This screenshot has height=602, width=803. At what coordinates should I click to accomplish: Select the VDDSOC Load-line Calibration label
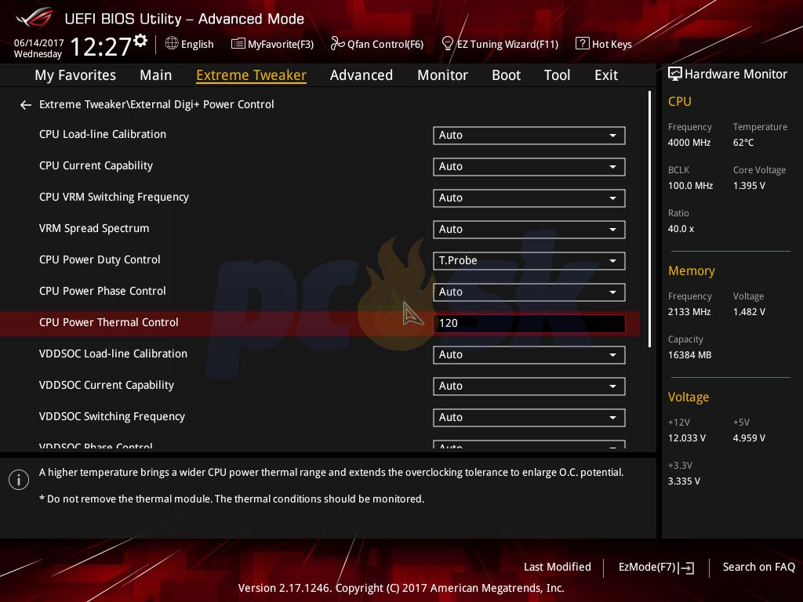(x=113, y=354)
